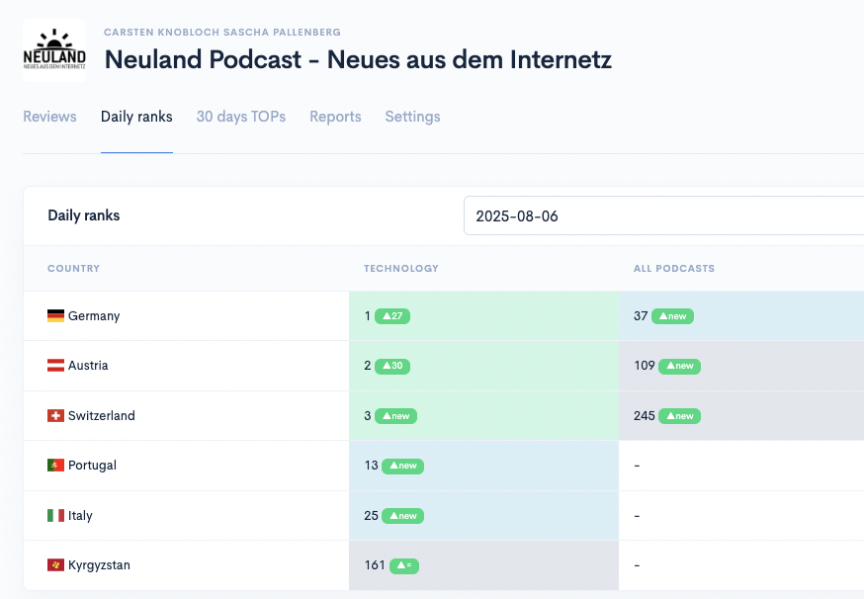Click Austria's Technology rank 2

tap(368, 366)
